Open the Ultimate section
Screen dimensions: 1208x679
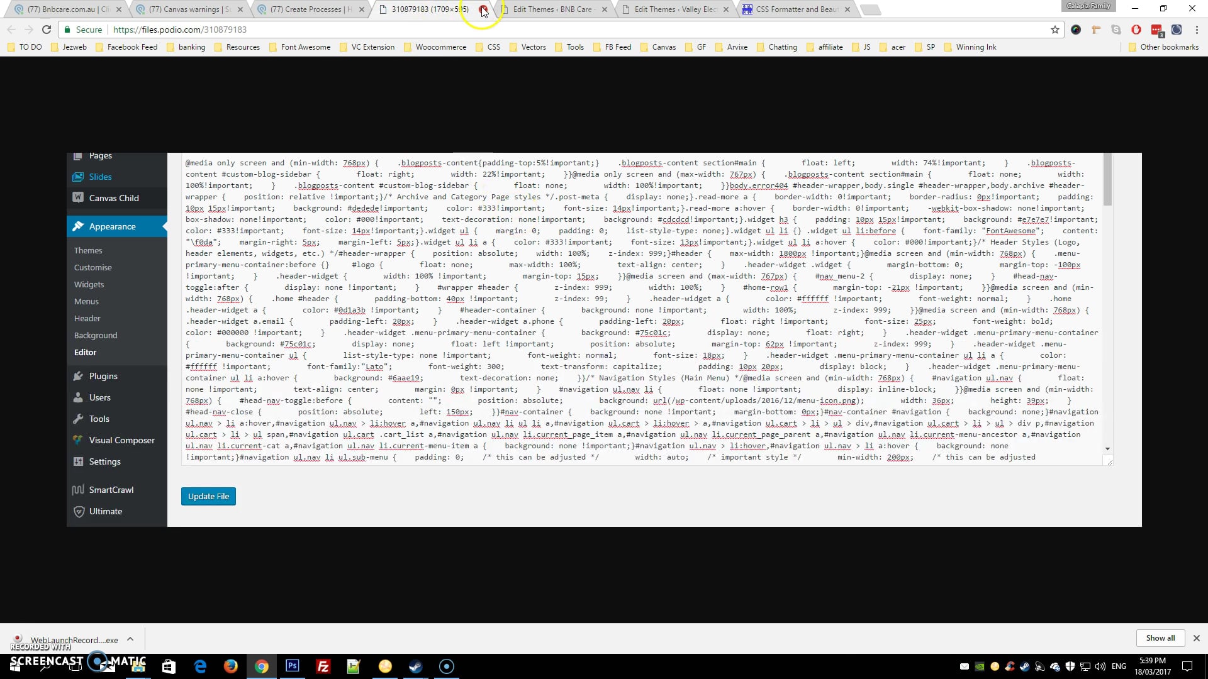click(106, 511)
